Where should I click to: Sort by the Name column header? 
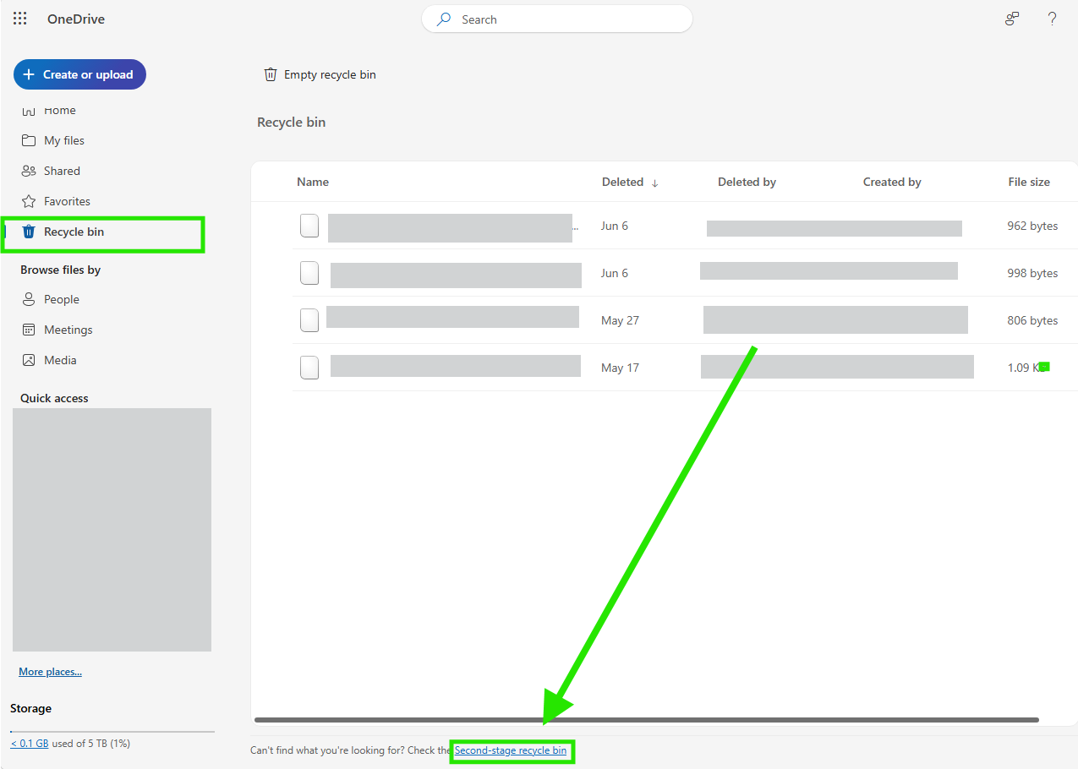pos(313,182)
